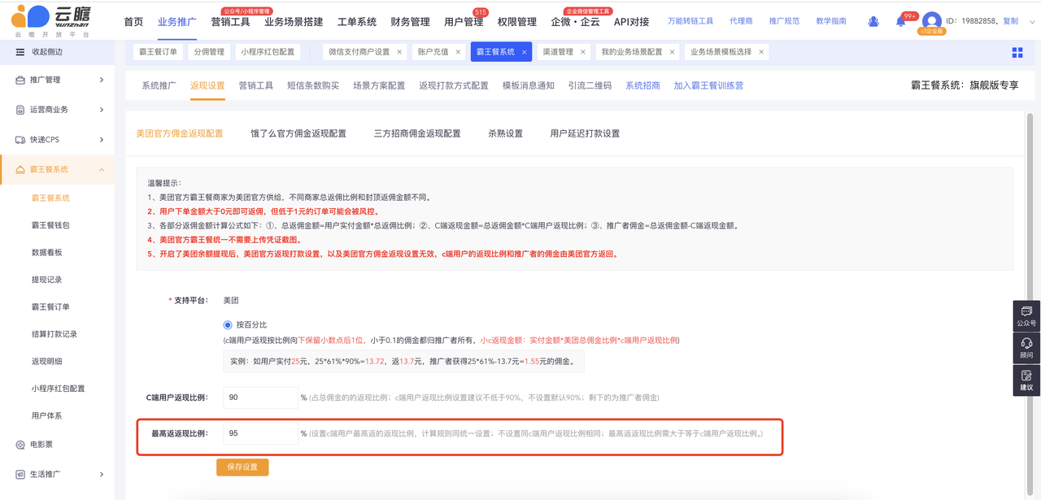Close the 业务场景模板选择 tab
1041x500 pixels.
761,52
